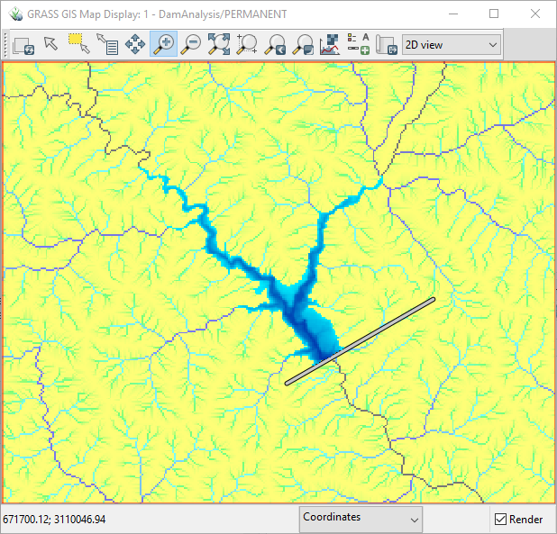The height and width of the screenshot is (534, 557).
Task: Open the Analyze map tools
Action: pos(330,43)
